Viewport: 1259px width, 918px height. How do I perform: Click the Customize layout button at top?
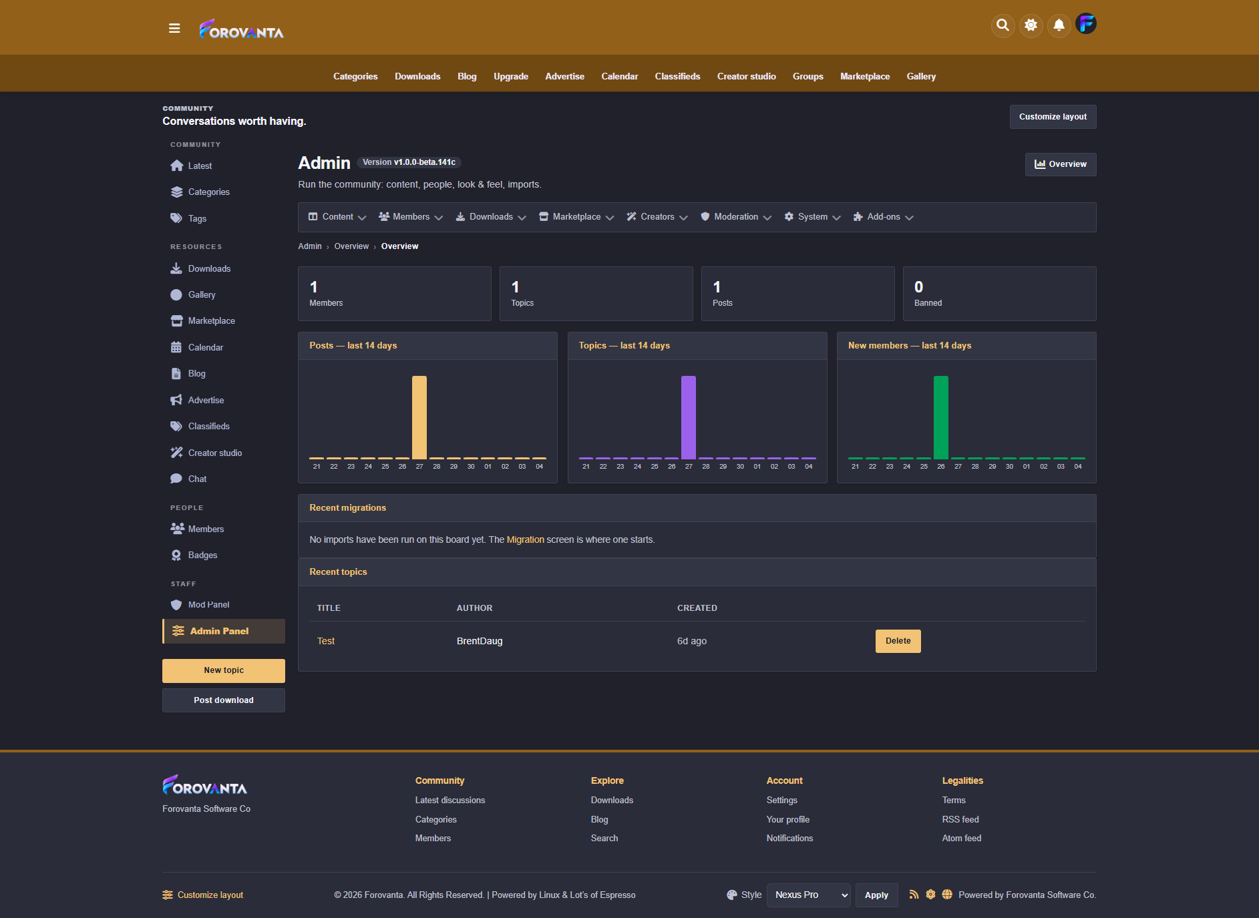1053,117
